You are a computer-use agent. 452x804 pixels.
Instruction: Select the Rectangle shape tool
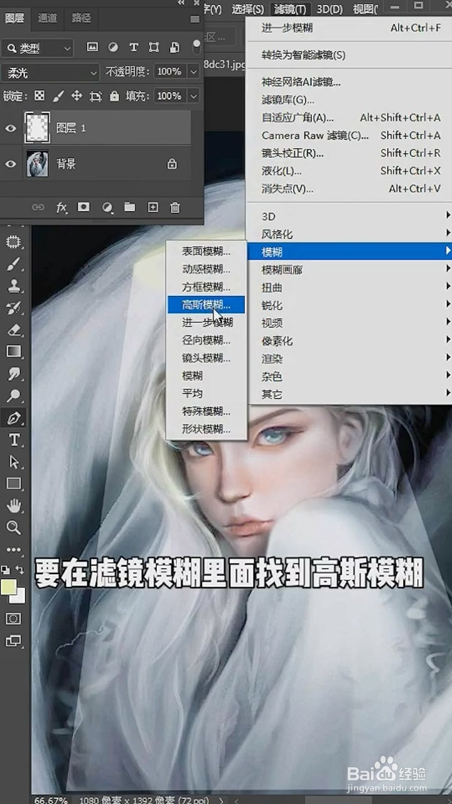[14, 484]
